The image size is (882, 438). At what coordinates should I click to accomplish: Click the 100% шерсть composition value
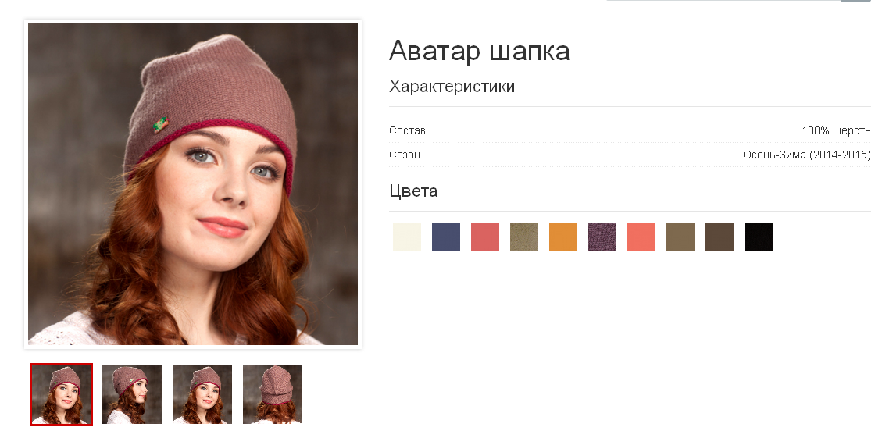tap(836, 130)
